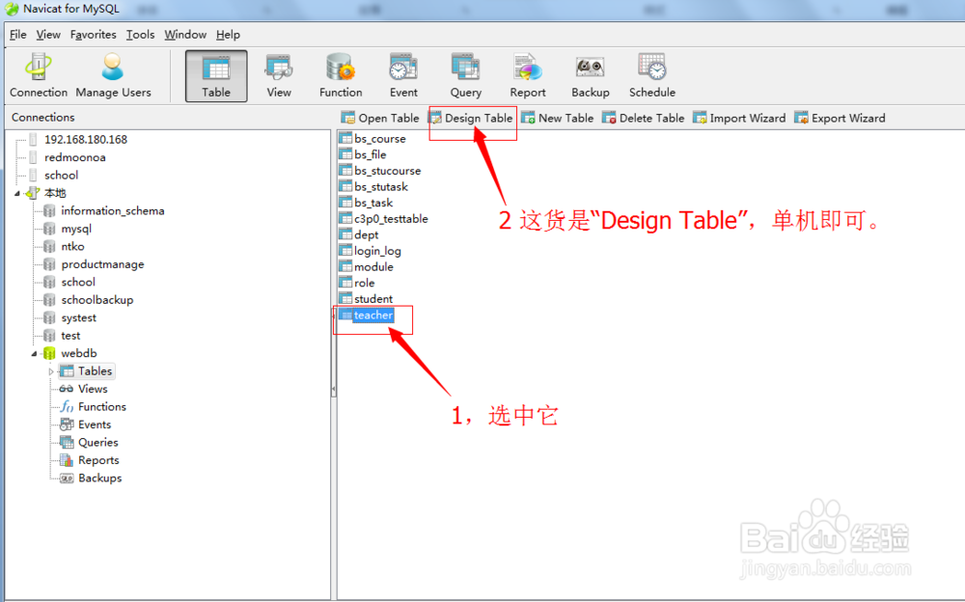Open the Function toolbar icon
Screen dimensions: 965x602
[x=341, y=75]
